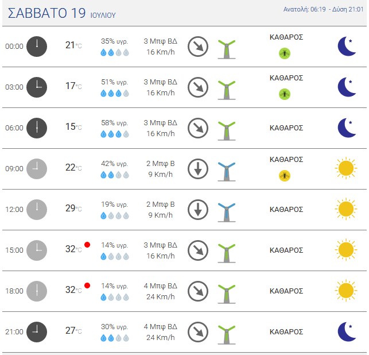Click the green mosquito icon at 00:00
The width and height of the screenshot is (369, 355).
click(x=285, y=53)
